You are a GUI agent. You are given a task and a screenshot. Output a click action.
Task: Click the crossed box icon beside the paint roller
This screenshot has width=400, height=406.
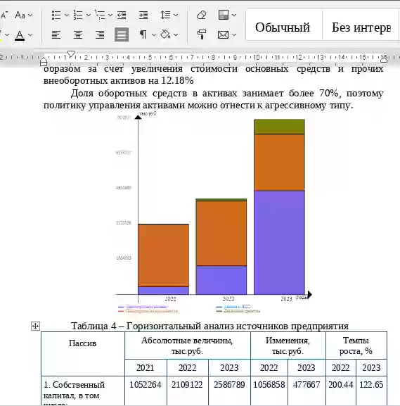224,34
